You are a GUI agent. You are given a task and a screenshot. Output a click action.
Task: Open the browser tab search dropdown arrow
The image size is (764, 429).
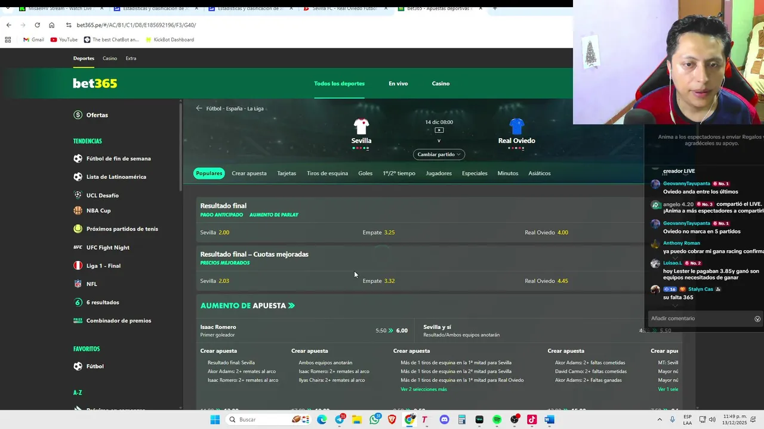[x=7, y=8]
